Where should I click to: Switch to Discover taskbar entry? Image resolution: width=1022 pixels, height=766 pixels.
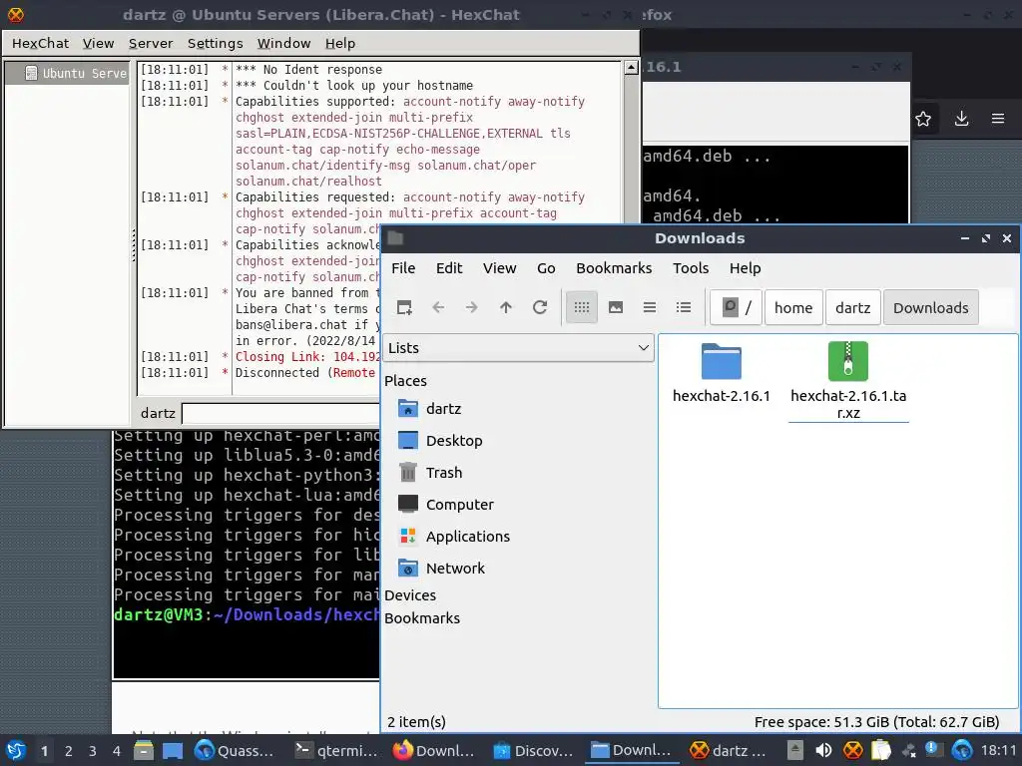533,751
